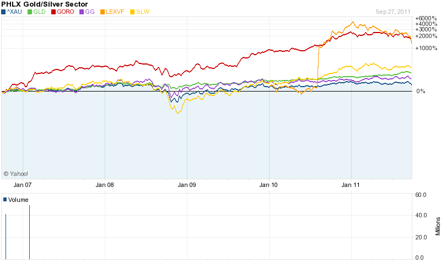This screenshot has width=441, height=262.
Task: Click the shorter volume bar near 40 million
Action: pos(6,237)
